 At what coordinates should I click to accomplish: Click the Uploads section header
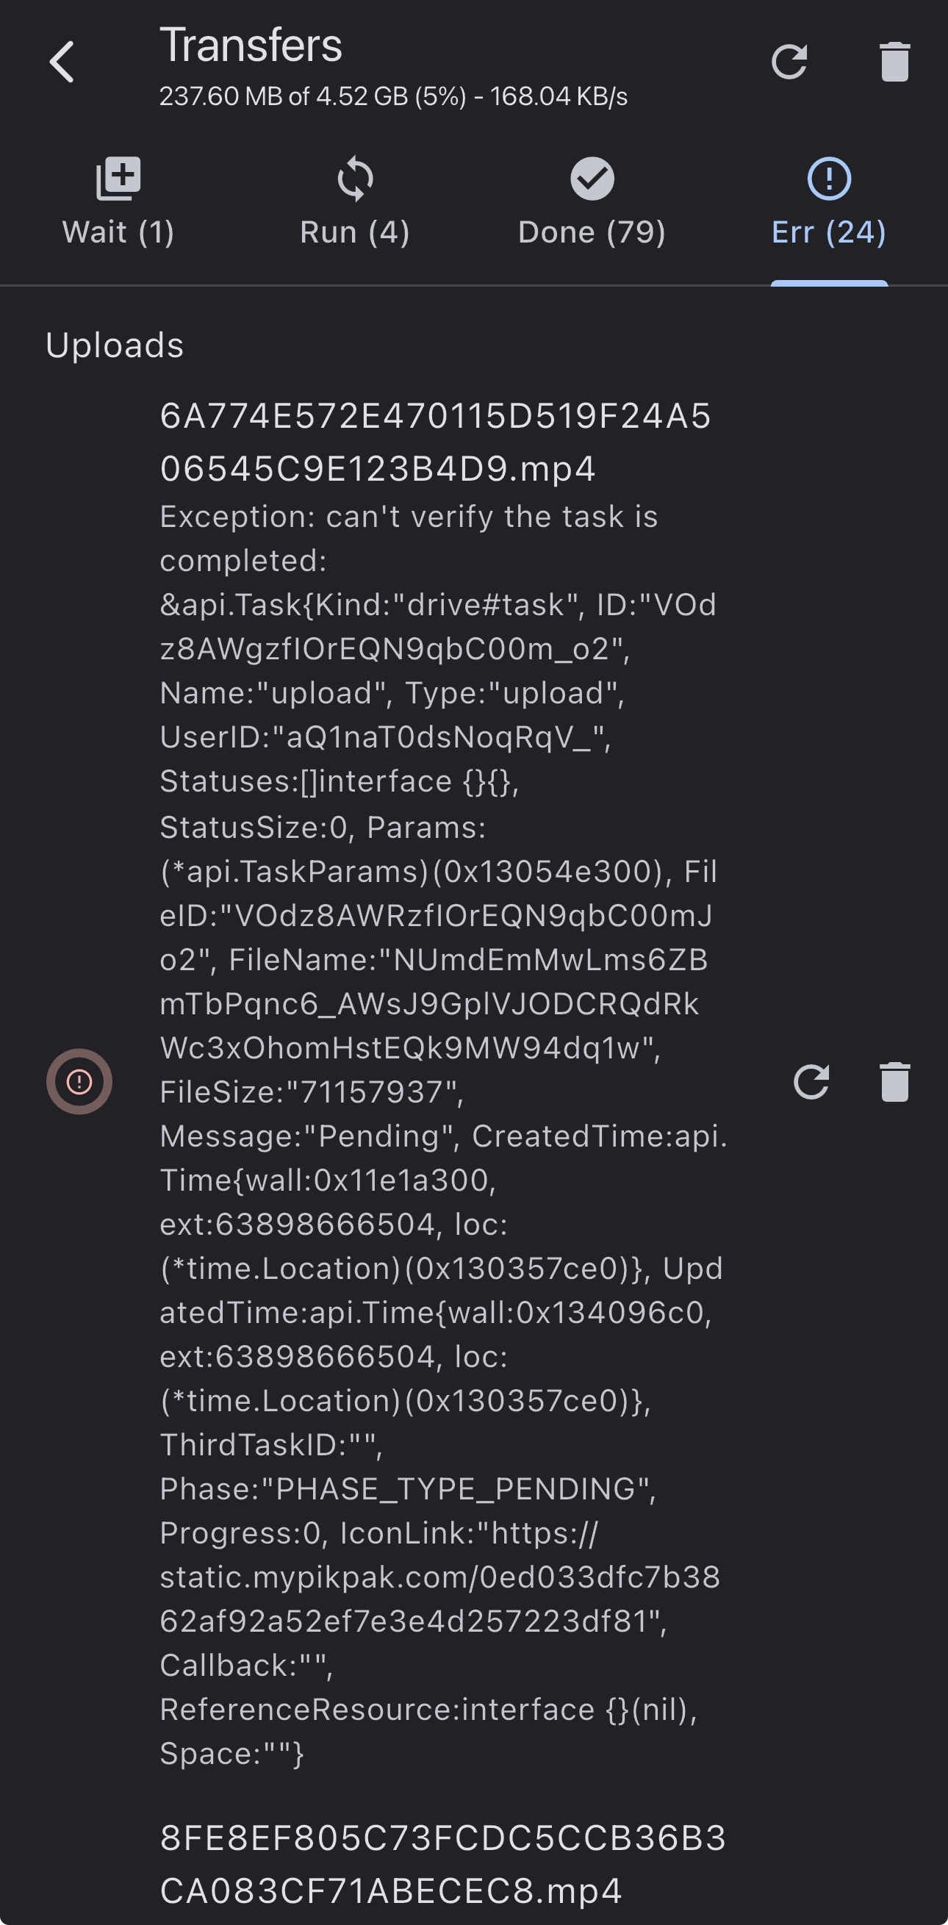click(x=115, y=345)
